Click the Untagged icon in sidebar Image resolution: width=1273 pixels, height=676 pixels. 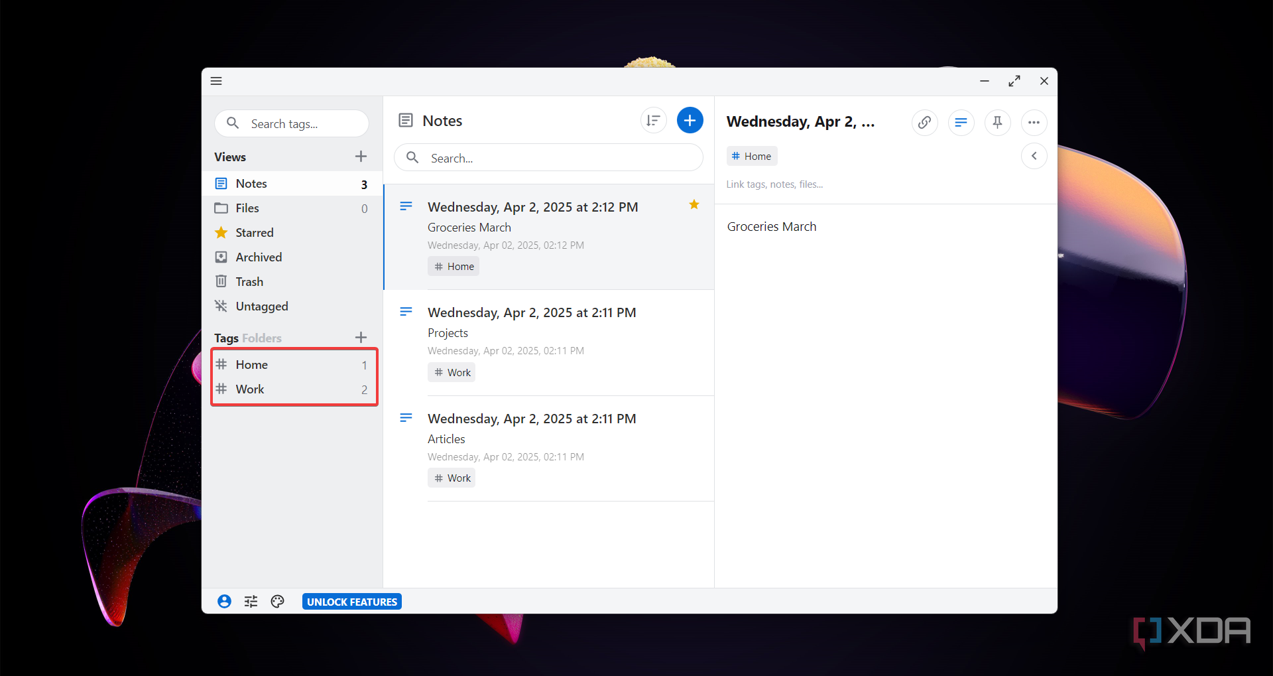pyautogui.click(x=221, y=306)
